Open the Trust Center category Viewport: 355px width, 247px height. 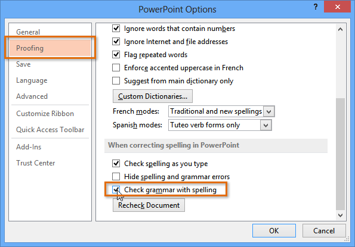tap(50, 163)
